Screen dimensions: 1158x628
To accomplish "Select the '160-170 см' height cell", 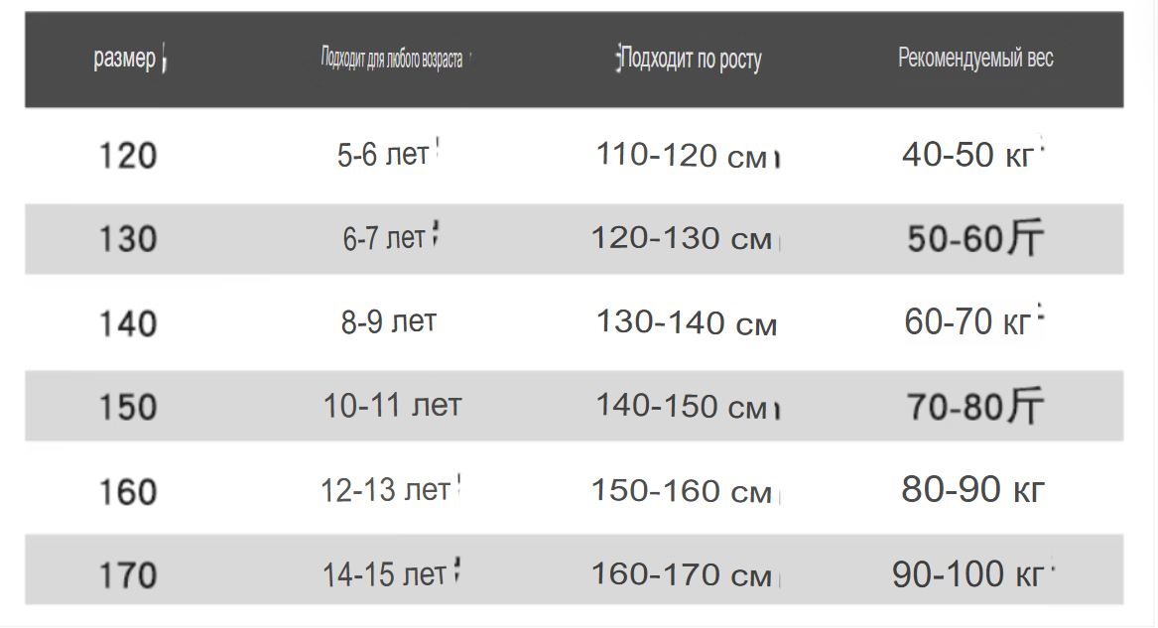I will point(681,574).
